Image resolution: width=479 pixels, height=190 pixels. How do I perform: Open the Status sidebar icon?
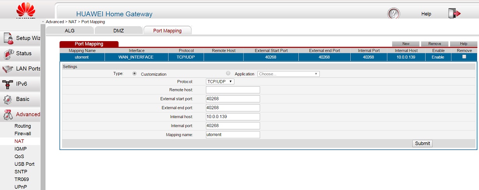pos(8,54)
